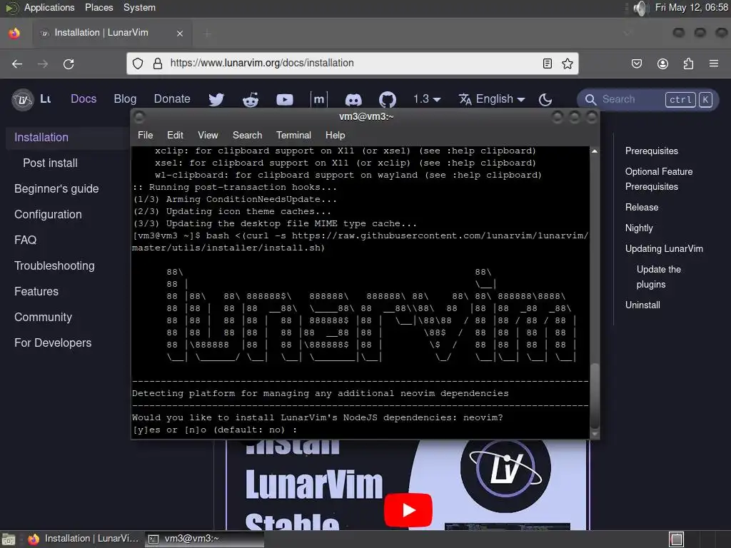731x548 pixels.
Task: Open the terminal View menu
Action: pyautogui.click(x=208, y=135)
